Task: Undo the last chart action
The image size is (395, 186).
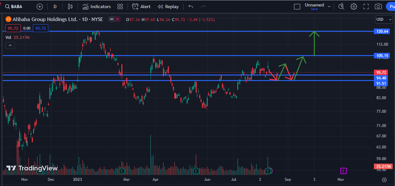Action: [x=191, y=7]
